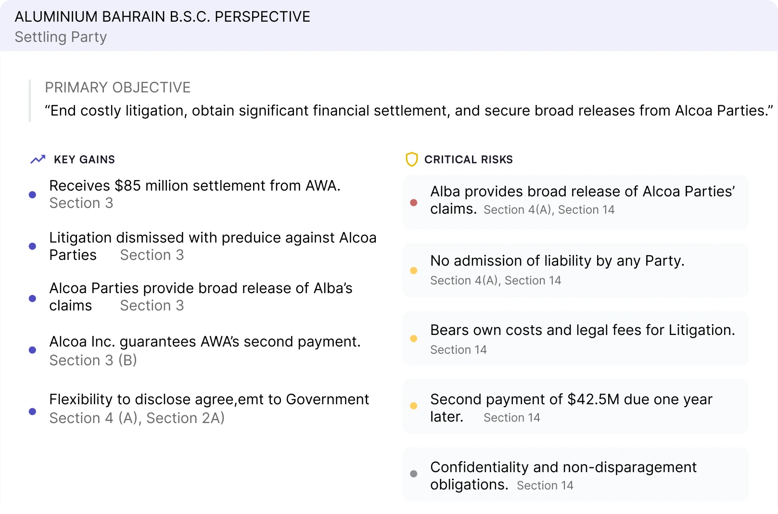Click the Primary Objective quote text
This screenshot has height=514, width=778.
point(408,111)
